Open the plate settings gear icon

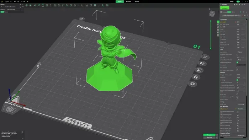tap(192, 84)
